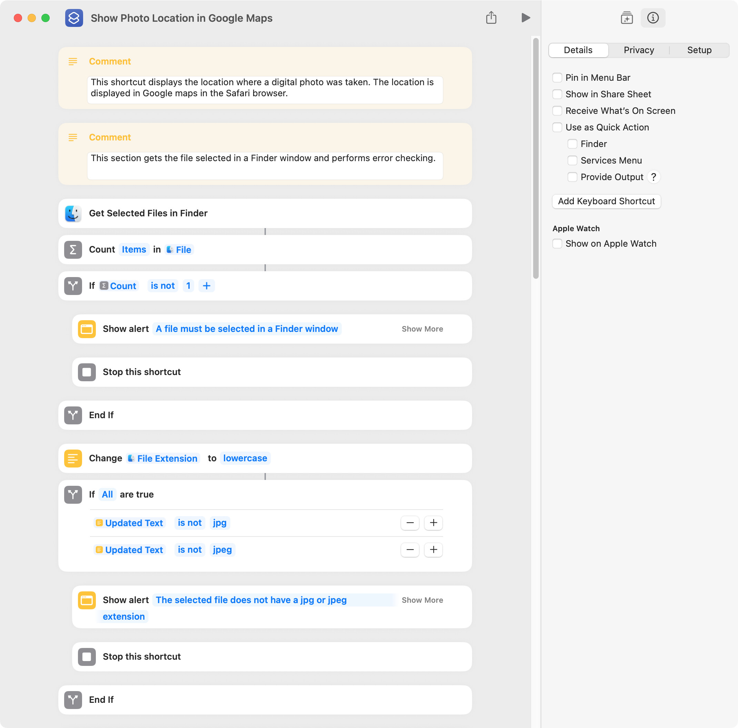Enable Pin in Menu Bar checkbox
This screenshot has height=728, width=738.
click(x=557, y=78)
